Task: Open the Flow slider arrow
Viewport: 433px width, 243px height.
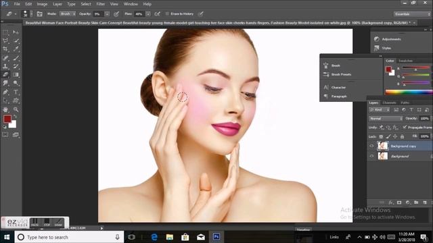Action: pos(148,13)
